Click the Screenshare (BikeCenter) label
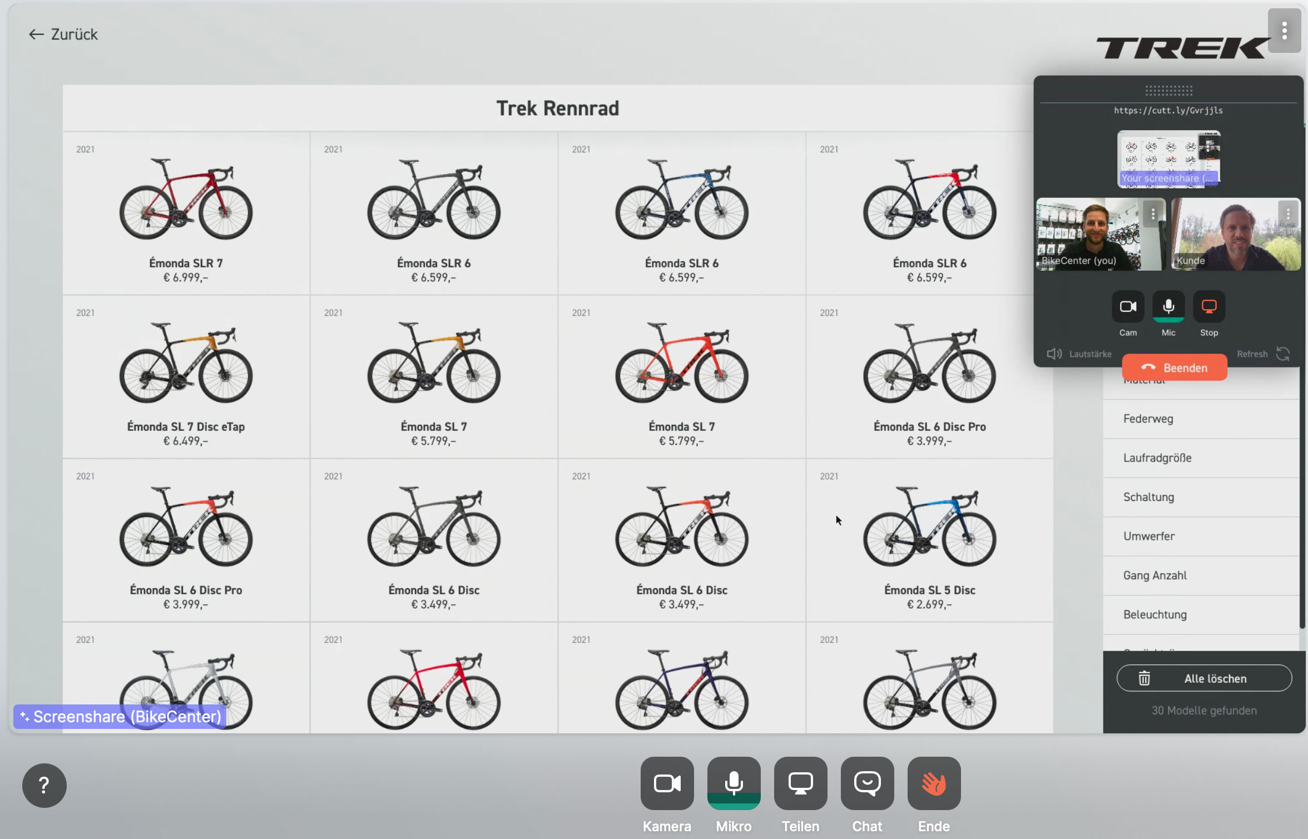 (120, 717)
